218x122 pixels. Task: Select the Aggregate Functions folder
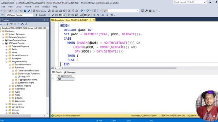(x=27, y=80)
